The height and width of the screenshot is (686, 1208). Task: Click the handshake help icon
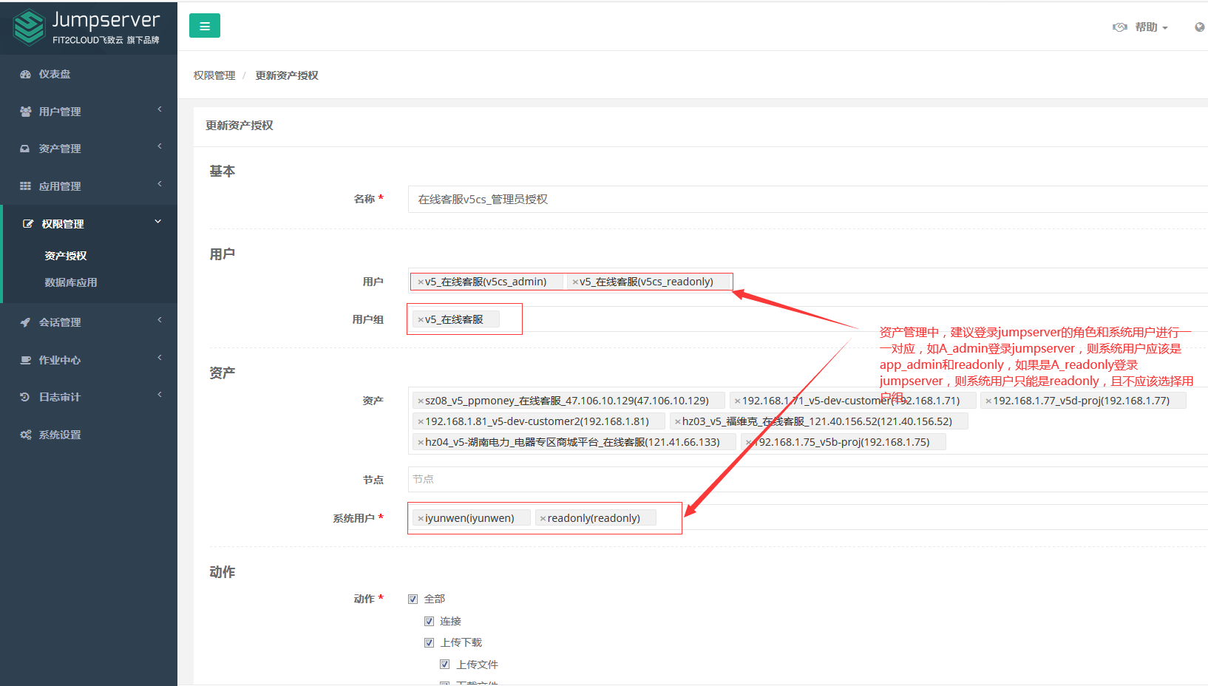[x=1120, y=27]
